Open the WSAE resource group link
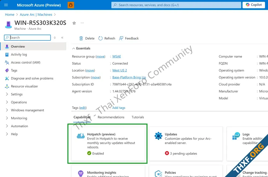 (x=117, y=56)
